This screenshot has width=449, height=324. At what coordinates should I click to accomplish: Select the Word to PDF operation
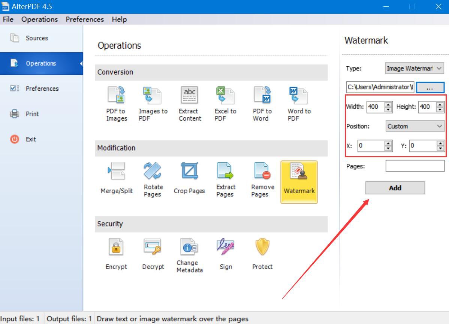point(299,104)
